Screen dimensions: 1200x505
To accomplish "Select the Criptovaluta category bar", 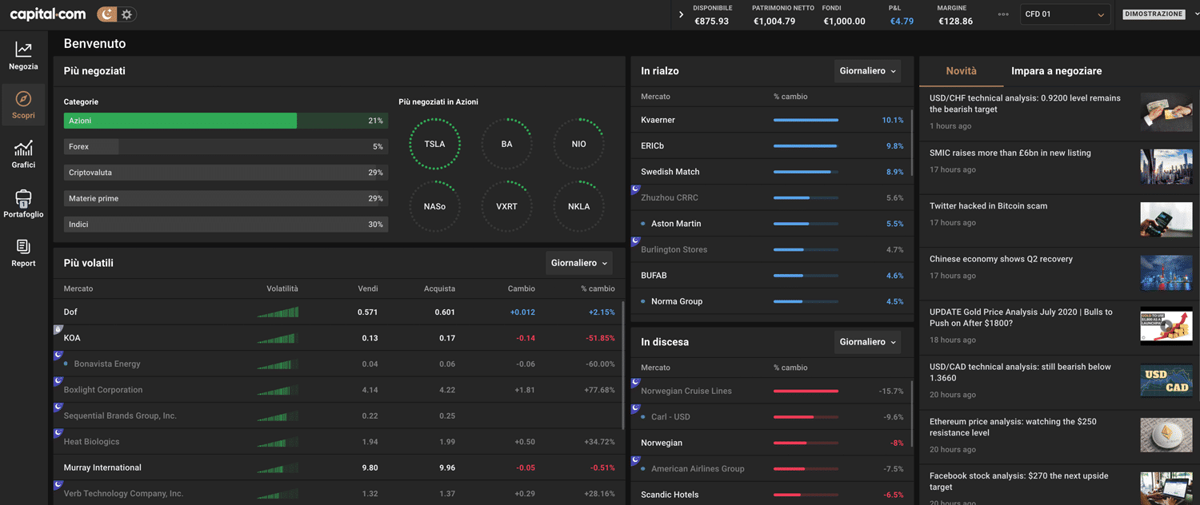I will [226, 173].
